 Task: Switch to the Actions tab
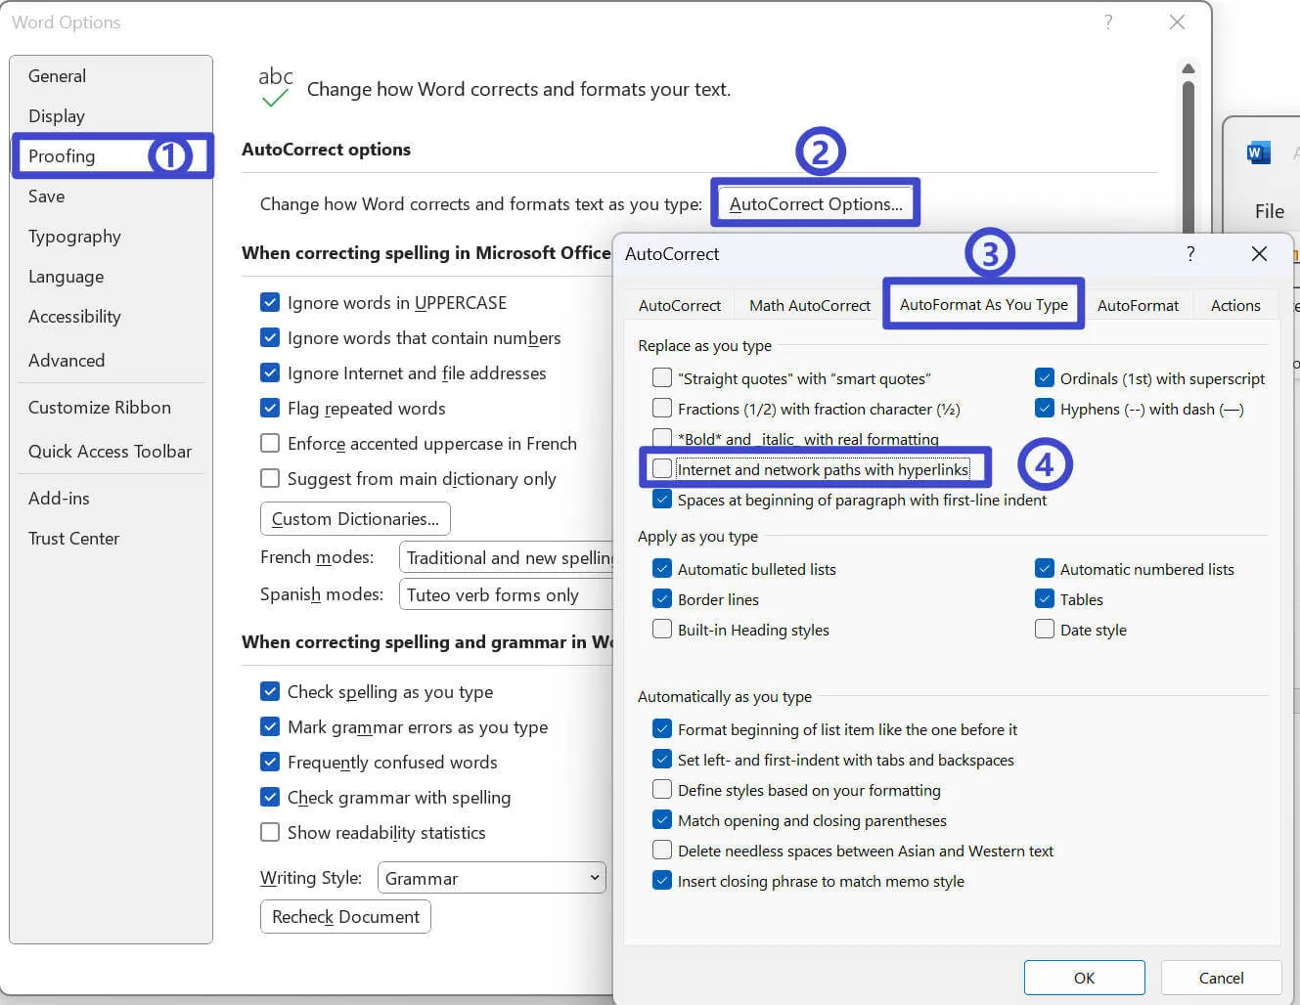tap(1235, 305)
